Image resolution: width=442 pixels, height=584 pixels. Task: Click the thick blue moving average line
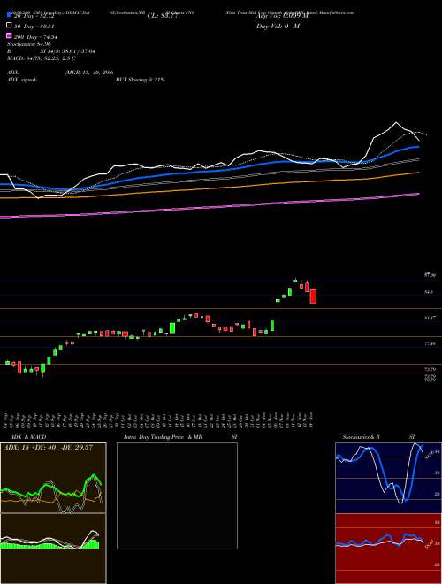pos(209,171)
